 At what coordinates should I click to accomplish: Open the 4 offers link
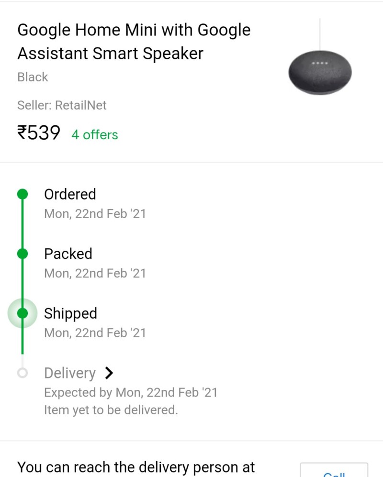[94, 135]
